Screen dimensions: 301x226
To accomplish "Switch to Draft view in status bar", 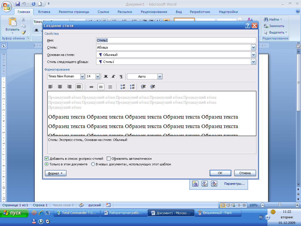I will click(x=244, y=205).
